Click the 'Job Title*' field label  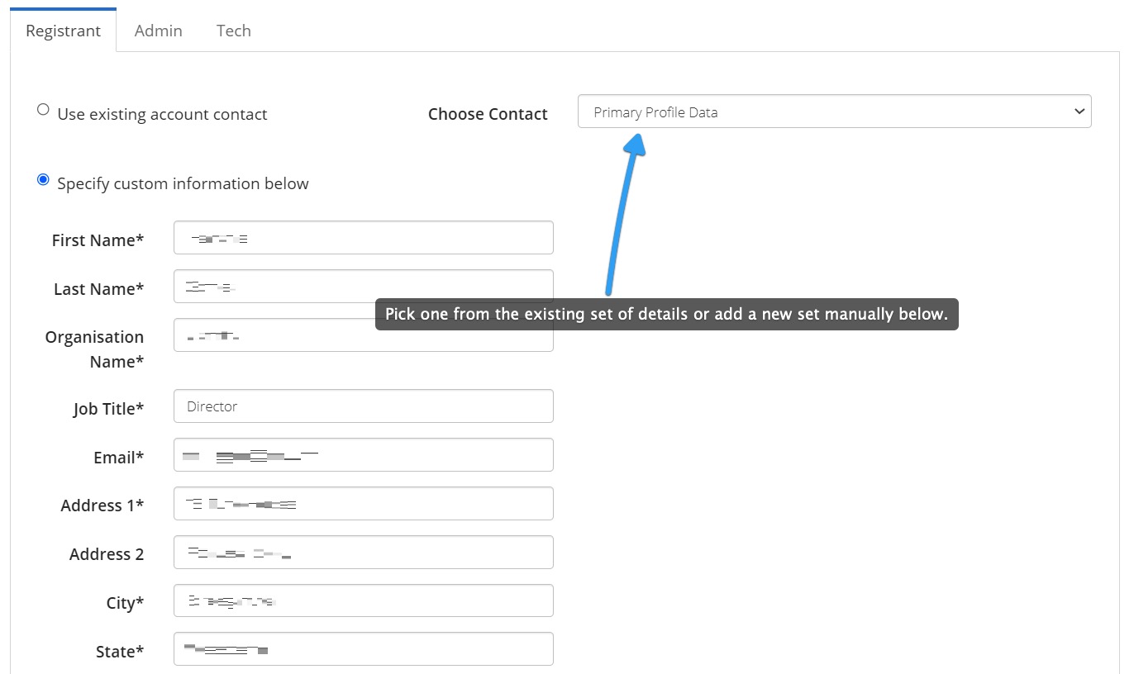click(x=108, y=409)
